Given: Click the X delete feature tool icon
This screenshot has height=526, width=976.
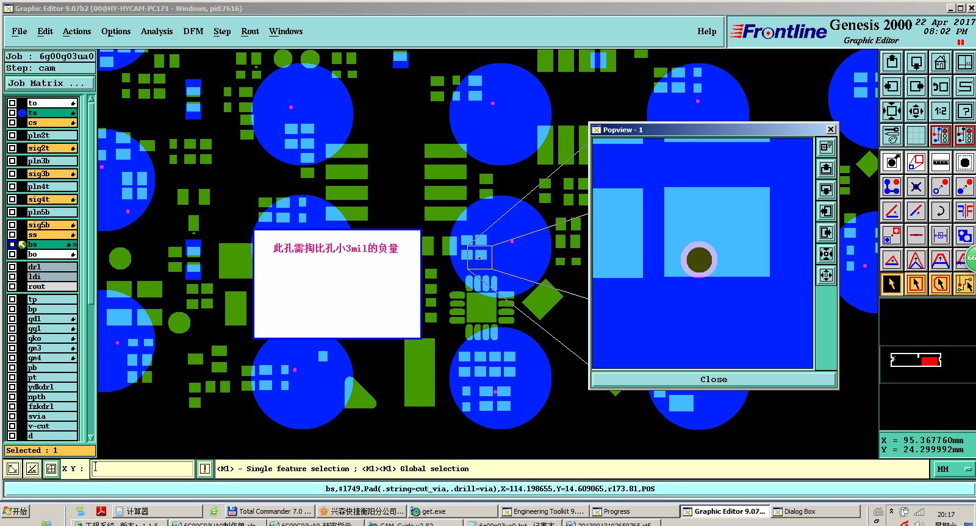Looking at the screenshot, I should pyautogui.click(x=916, y=187).
